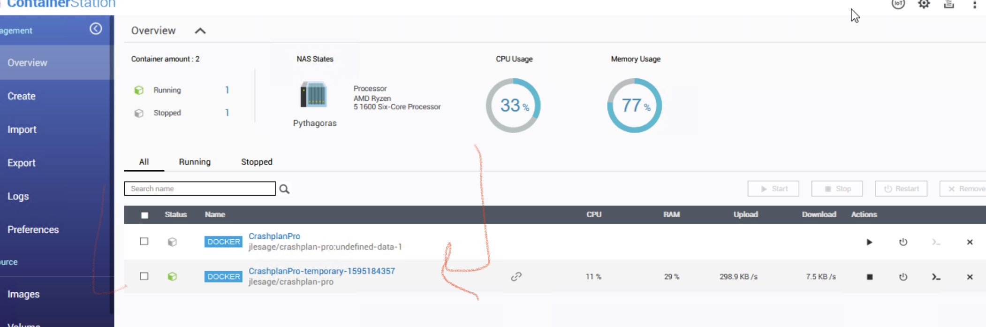Click the CPU Usage 33% gauge
986x327 pixels.
(x=513, y=105)
